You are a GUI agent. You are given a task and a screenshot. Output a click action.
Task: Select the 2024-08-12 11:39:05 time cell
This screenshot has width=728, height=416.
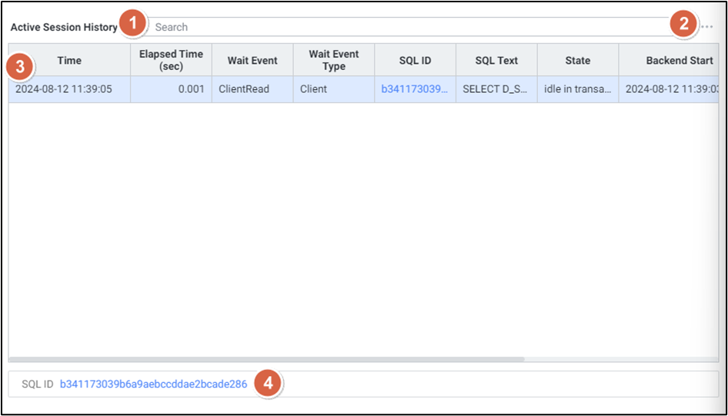pyautogui.click(x=64, y=89)
